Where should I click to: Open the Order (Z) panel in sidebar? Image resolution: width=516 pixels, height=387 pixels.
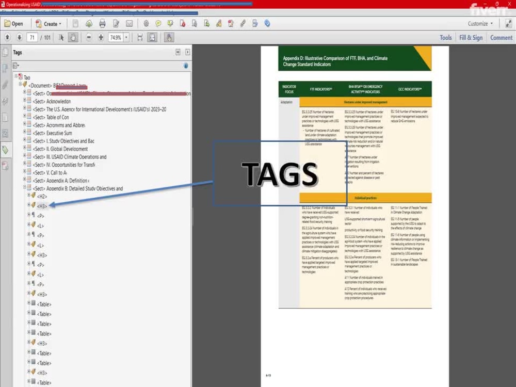(x=5, y=134)
